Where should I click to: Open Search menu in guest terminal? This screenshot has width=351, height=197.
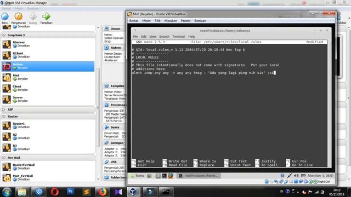165,37
